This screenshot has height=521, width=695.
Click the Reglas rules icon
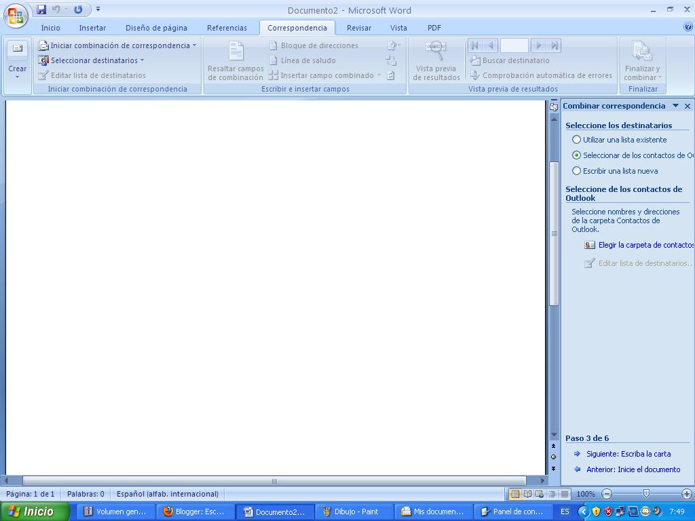[x=393, y=45]
